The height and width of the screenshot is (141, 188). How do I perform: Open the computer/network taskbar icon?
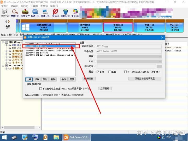point(25,137)
